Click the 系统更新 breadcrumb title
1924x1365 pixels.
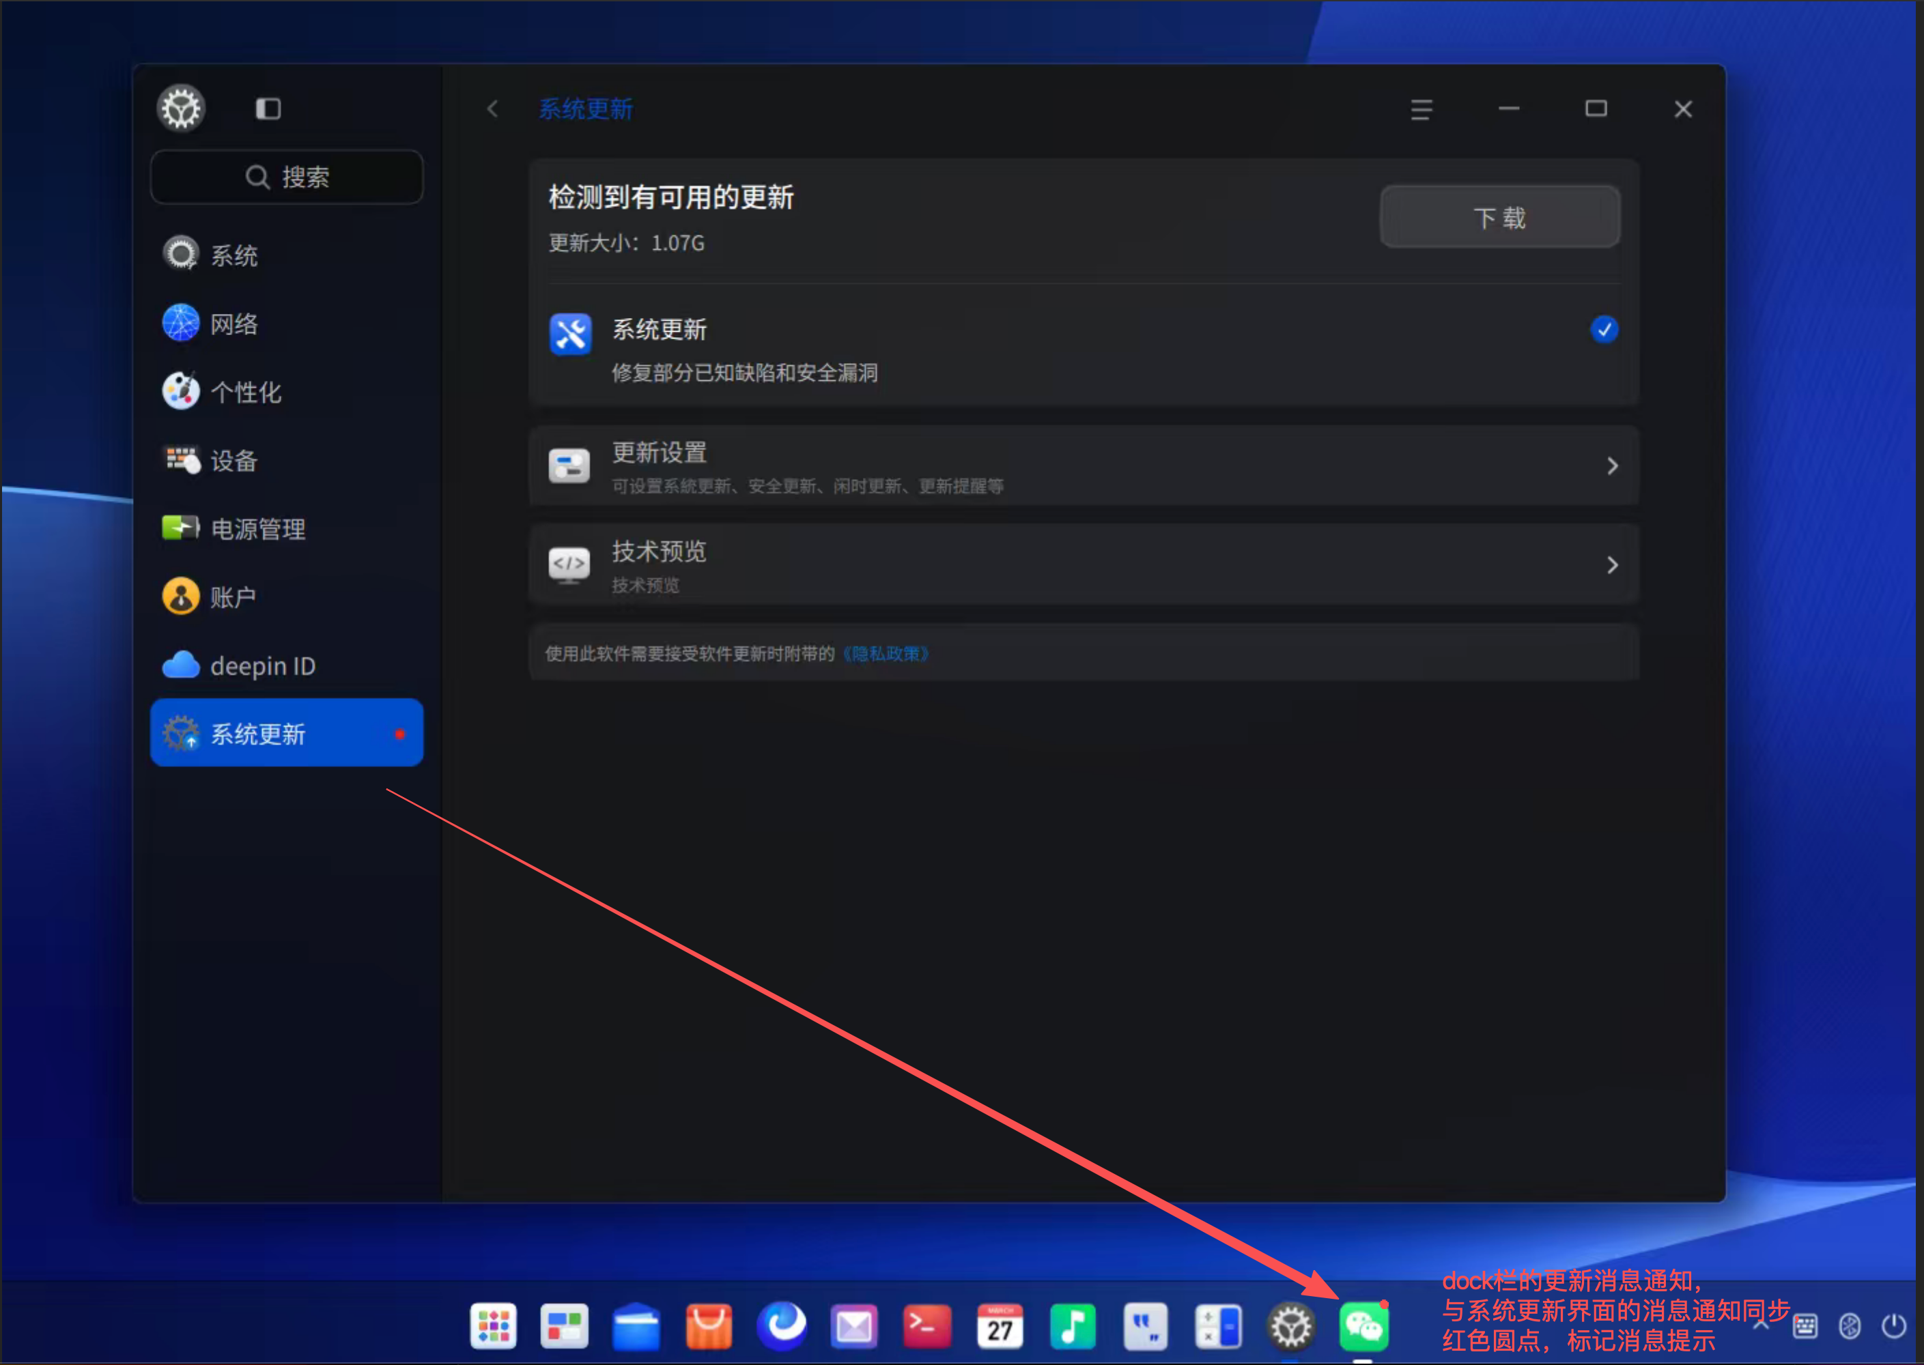(585, 109)
